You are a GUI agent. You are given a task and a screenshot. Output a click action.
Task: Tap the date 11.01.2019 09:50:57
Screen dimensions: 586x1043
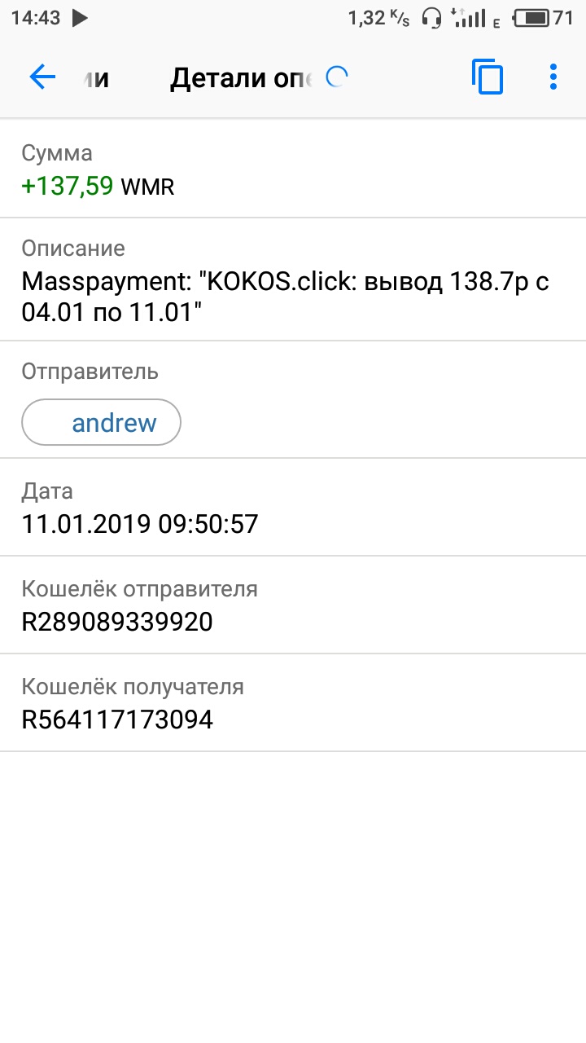click(x=140, y=523)
